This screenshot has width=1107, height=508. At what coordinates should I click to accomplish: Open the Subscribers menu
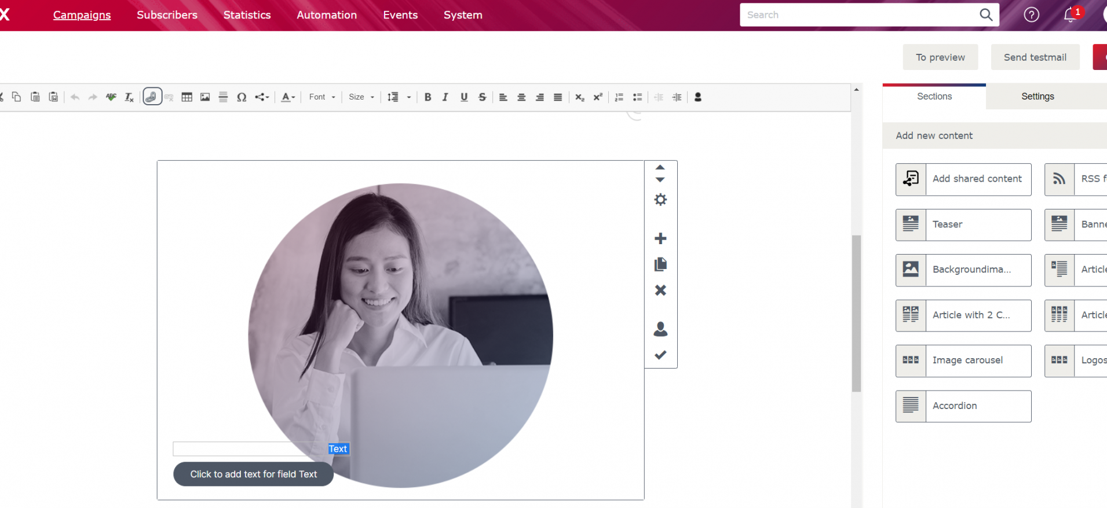point(167,15)
